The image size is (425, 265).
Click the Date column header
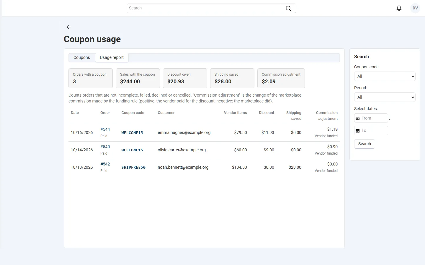click(x=75, y=113)
